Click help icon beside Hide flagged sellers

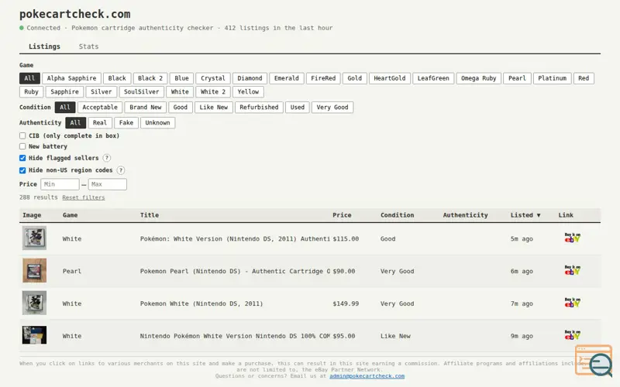coord(107,158)
